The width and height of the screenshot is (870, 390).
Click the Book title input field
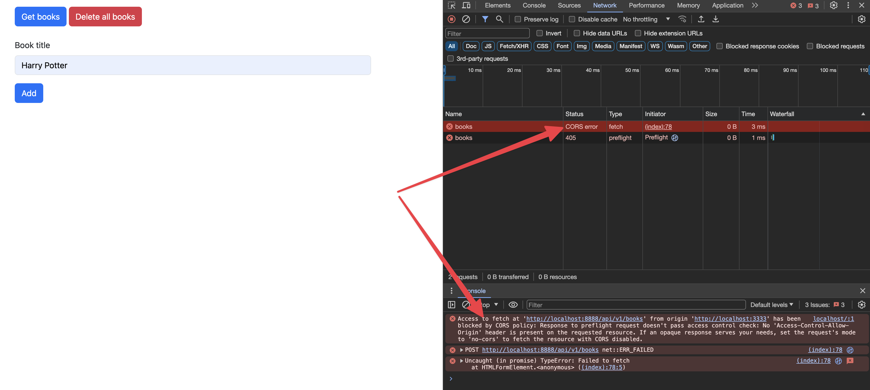coord(192,65)
